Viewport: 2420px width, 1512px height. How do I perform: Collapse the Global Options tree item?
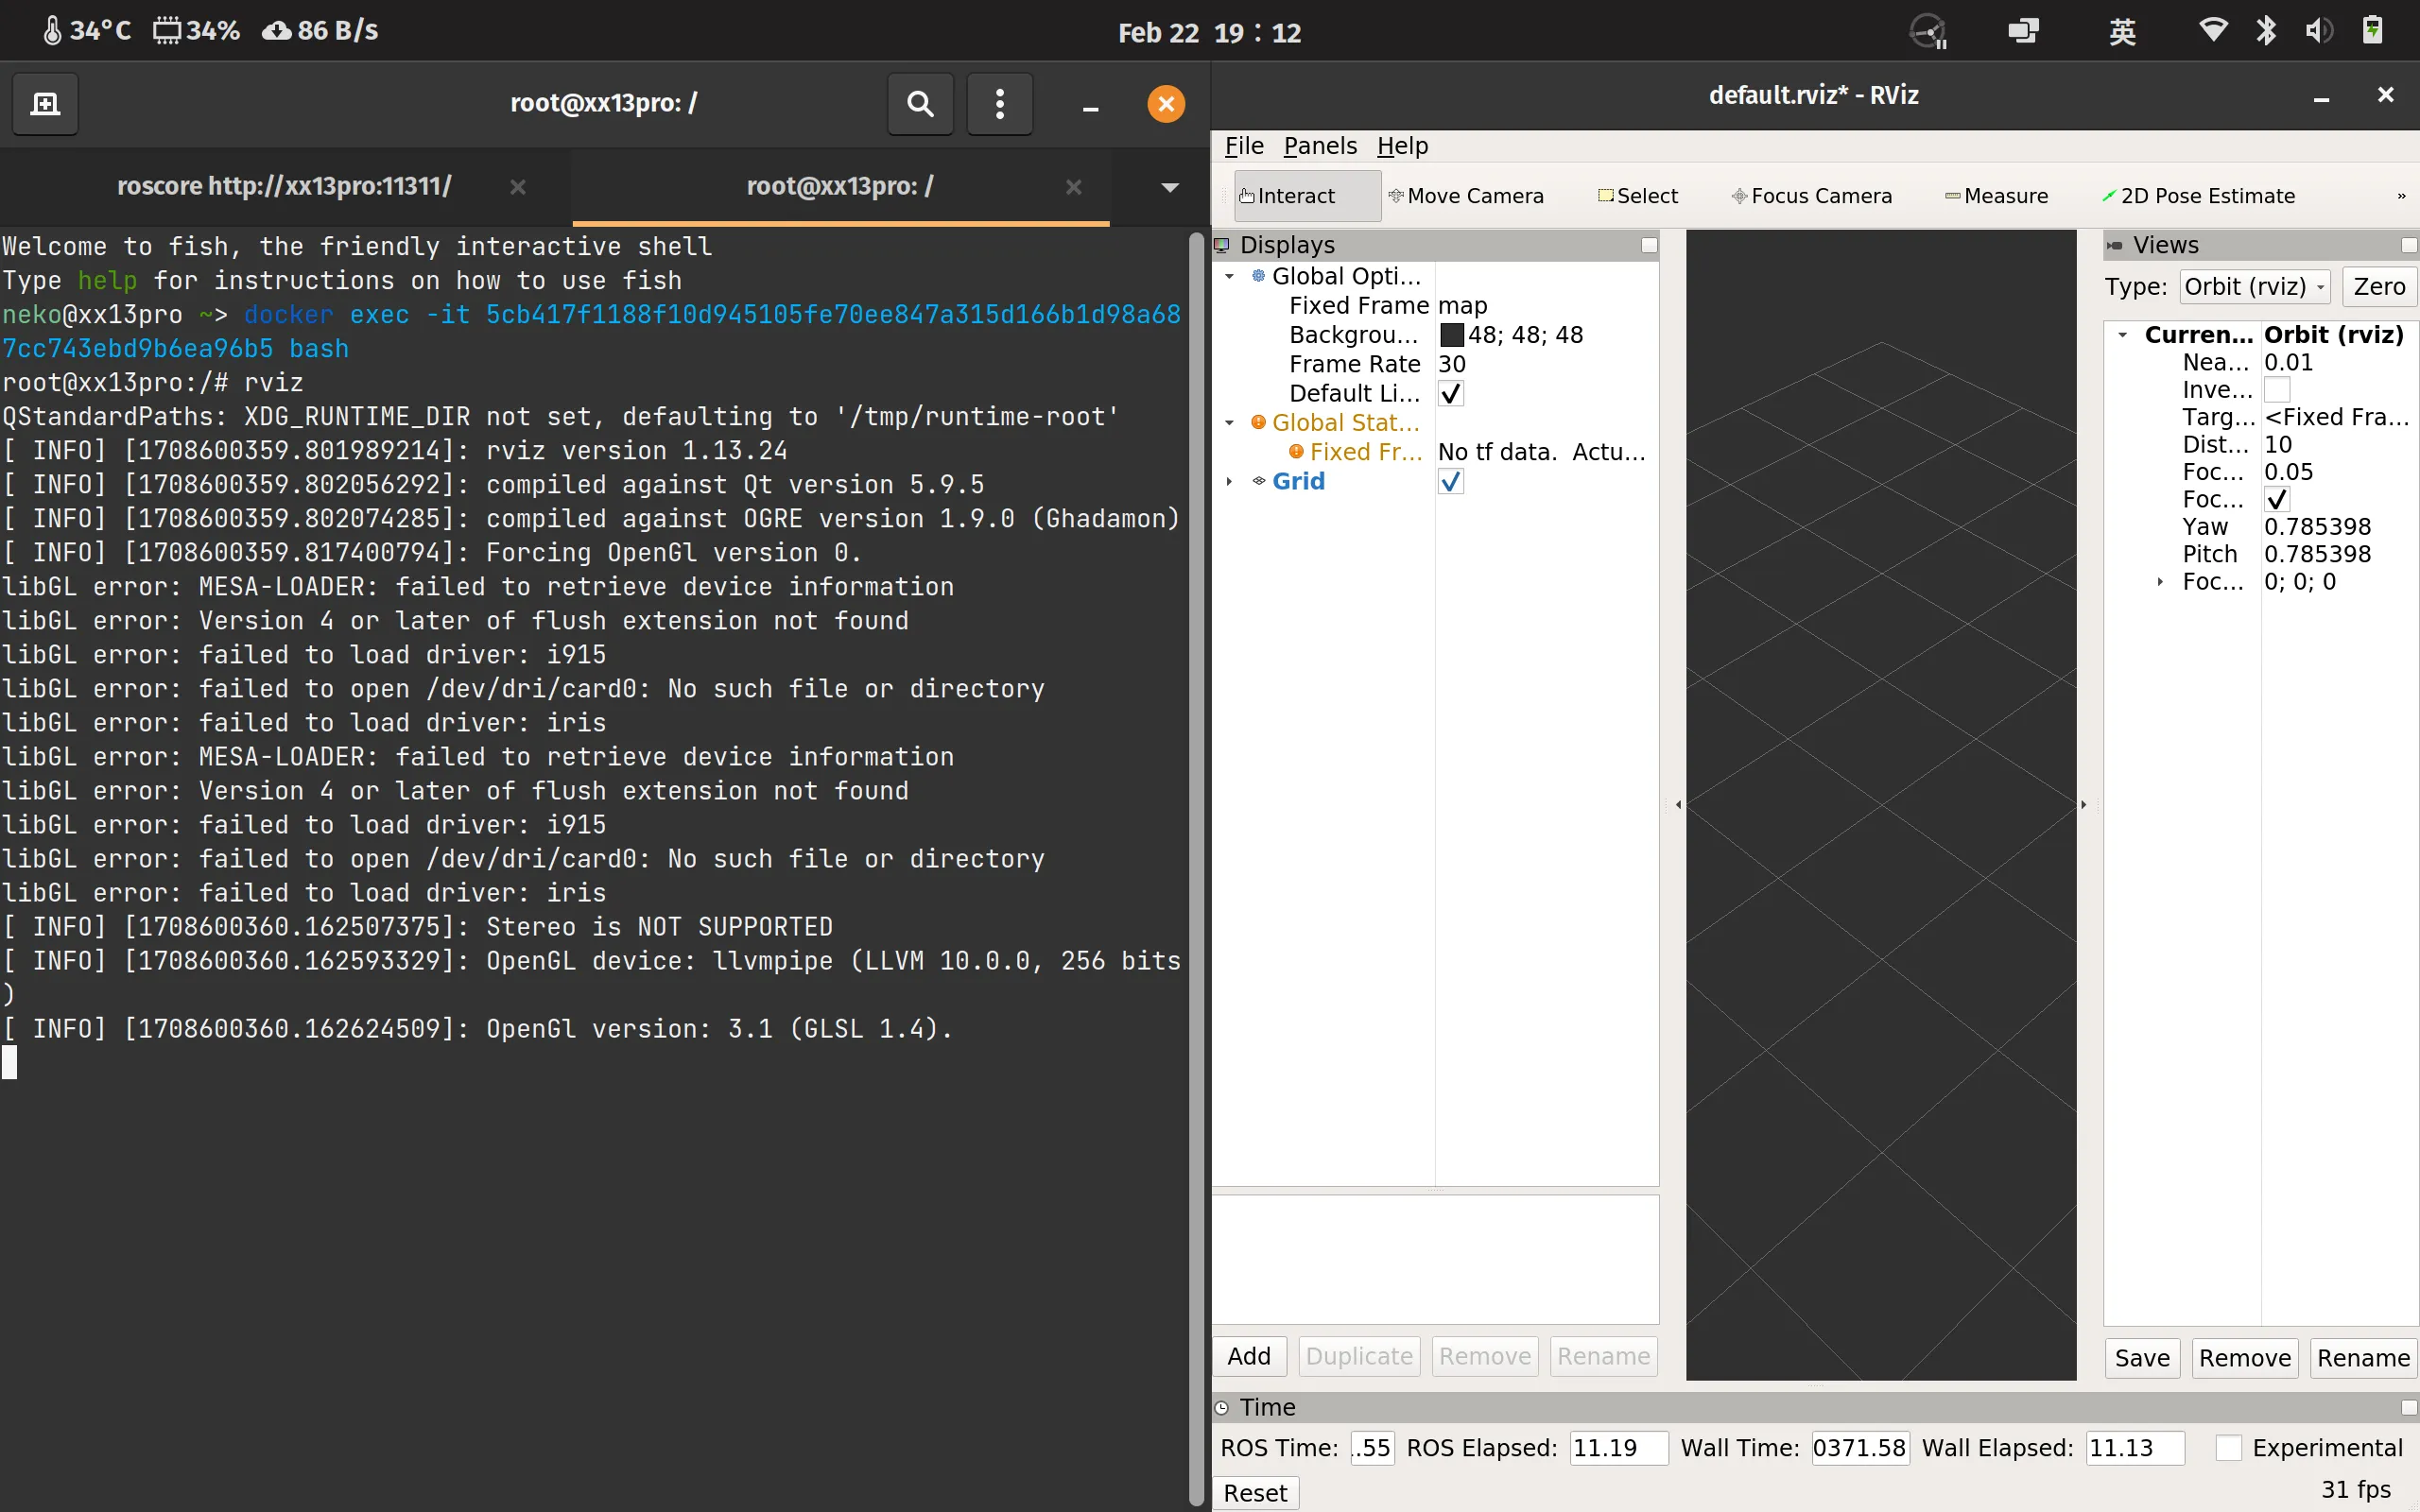(x=1228, y=276)
